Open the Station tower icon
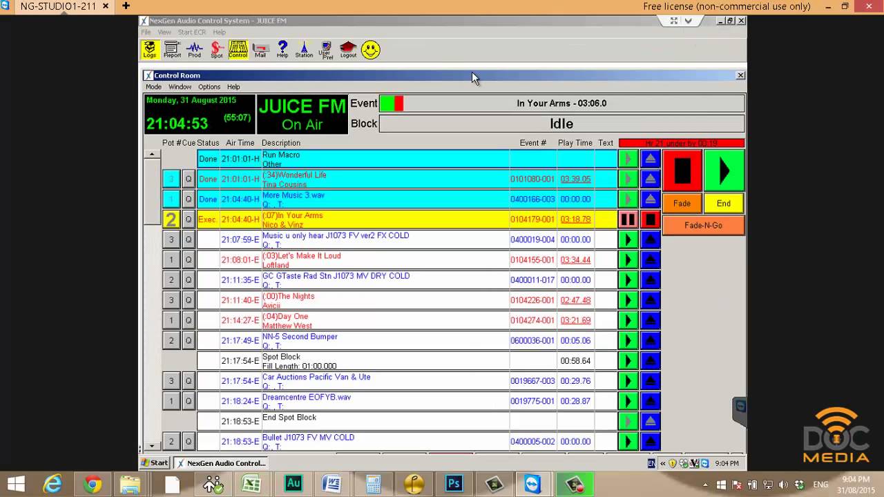Viewport: 884px width, 497px height. tap(304, 50)
